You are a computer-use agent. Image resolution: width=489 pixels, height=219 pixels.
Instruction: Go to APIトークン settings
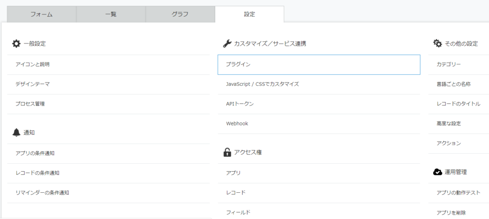240,104
